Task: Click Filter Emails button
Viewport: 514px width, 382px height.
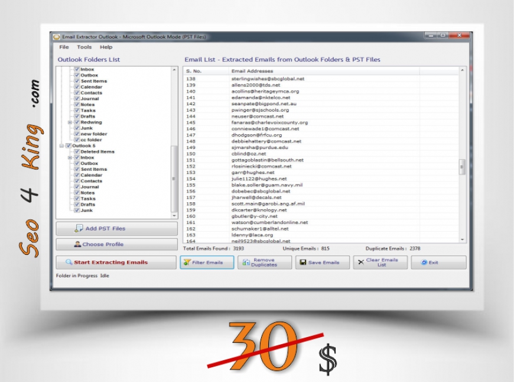Action: click(207, 262)
